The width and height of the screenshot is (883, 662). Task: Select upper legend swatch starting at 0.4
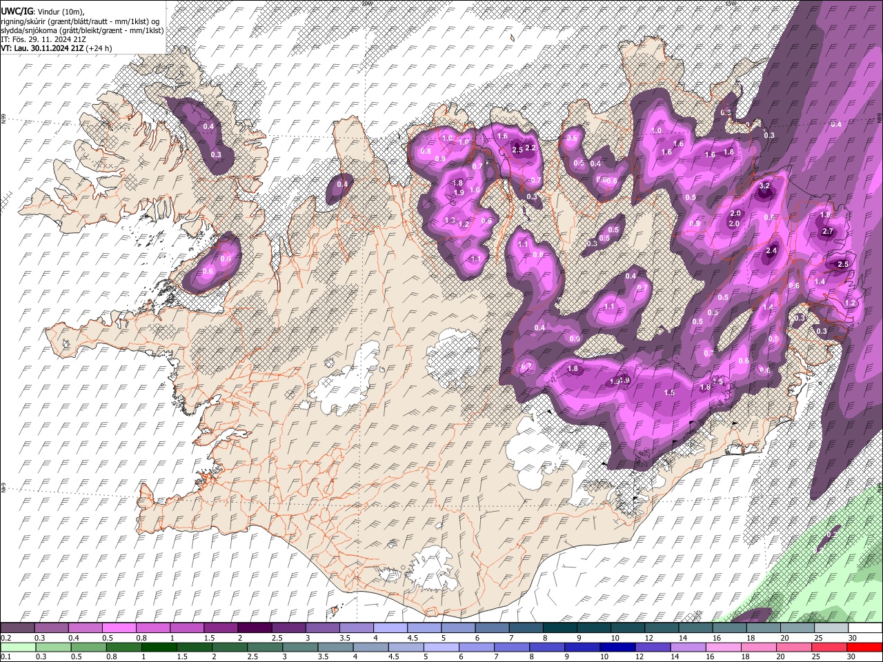pos(85,628)
